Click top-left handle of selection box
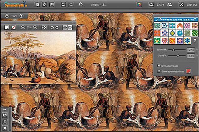Viewport: 199px width, 132px height. point(6,58)
